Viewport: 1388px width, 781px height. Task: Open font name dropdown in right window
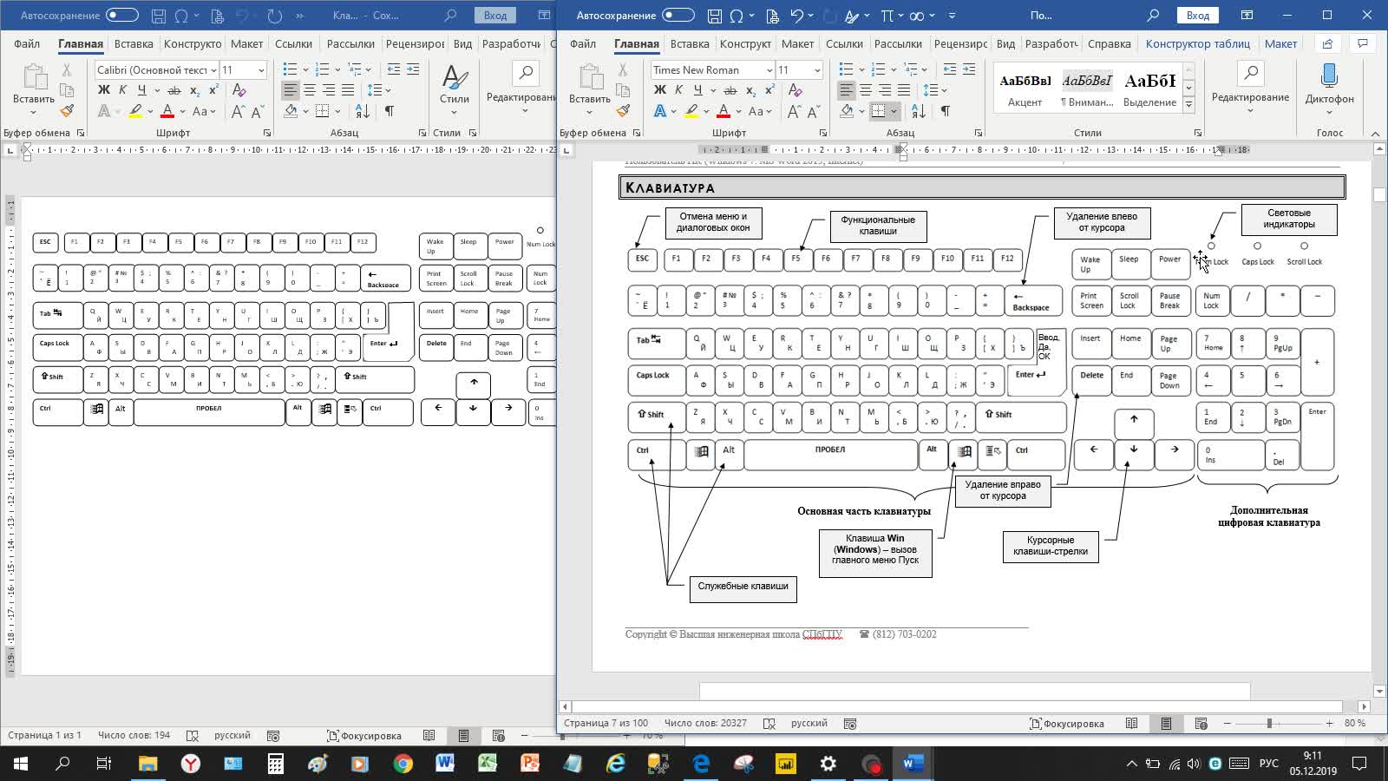click(x=769, y=70)
